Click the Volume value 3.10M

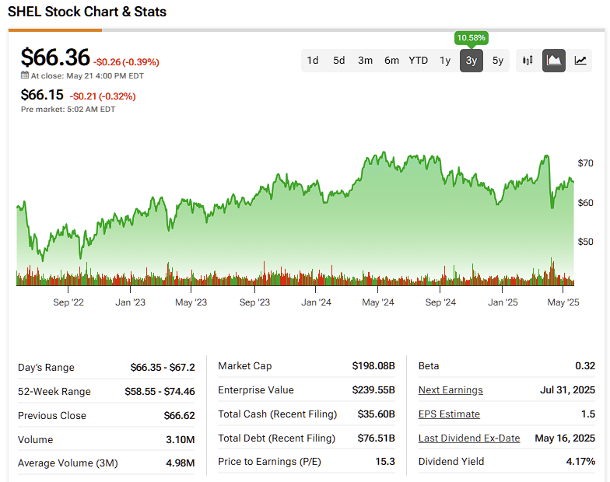181,440
